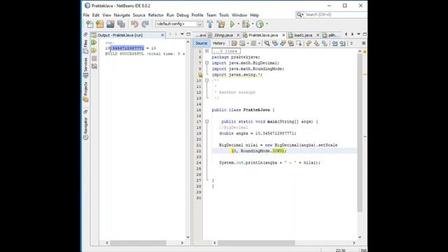This screenshot has height=252, width=448.
Task: Click the Redo arrow in main toolbar
Action: [x=145, y=24]
